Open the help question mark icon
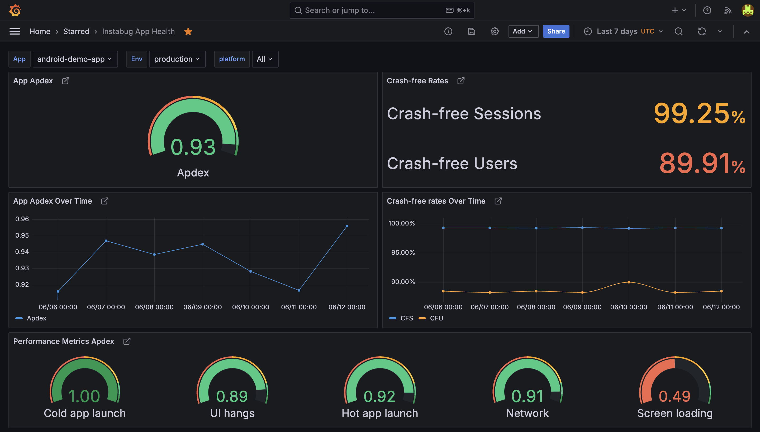 (x=707, y=10)
